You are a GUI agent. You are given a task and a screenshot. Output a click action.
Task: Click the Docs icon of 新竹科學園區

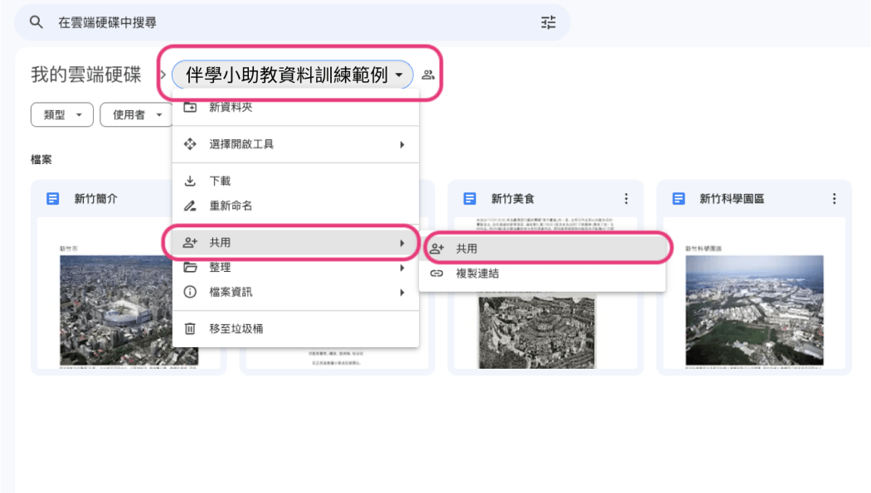point(679,199)
